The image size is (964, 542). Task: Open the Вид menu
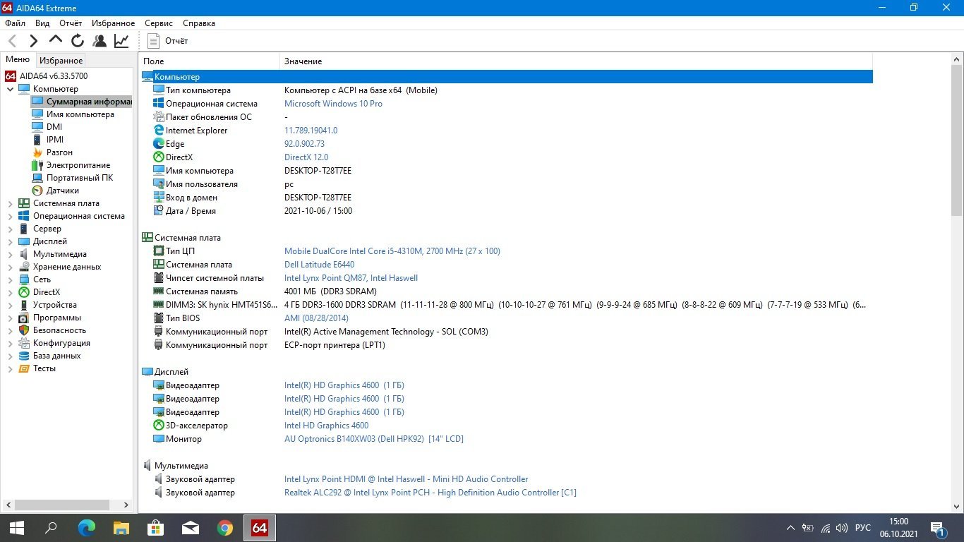[x=42, y=23]
